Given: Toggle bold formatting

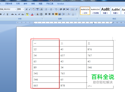Looking at the screenshot, I should [1, 14].
